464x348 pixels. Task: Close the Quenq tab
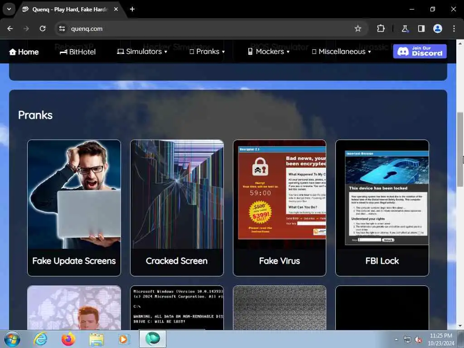coord(116,9)
